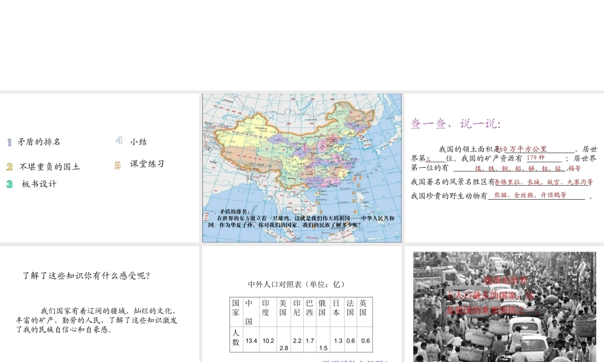Click the table cell 1.3 for 日本
Image resolution: width=604 pixels, height=362 pixels.
point(338,340)
